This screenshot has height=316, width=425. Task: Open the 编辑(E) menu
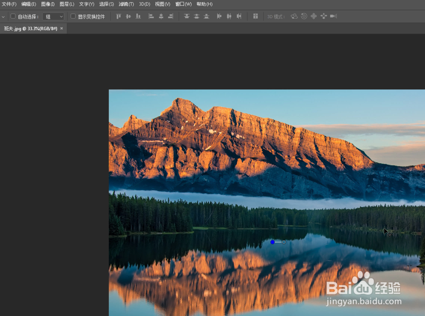28,4
